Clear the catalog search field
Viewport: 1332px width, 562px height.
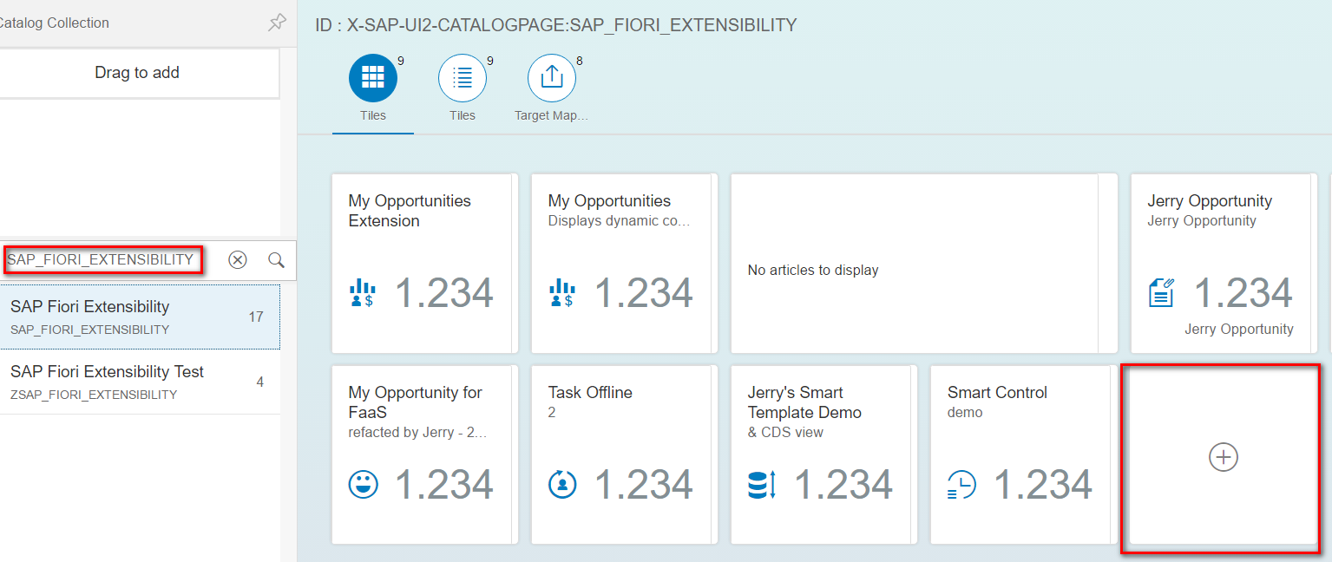coord(238,260)
